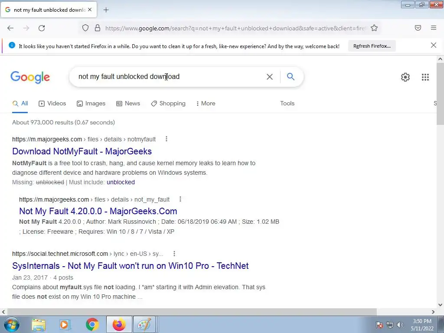Switch to the News search tab
The height and width of the screenshot is (333, 444).
128,103
